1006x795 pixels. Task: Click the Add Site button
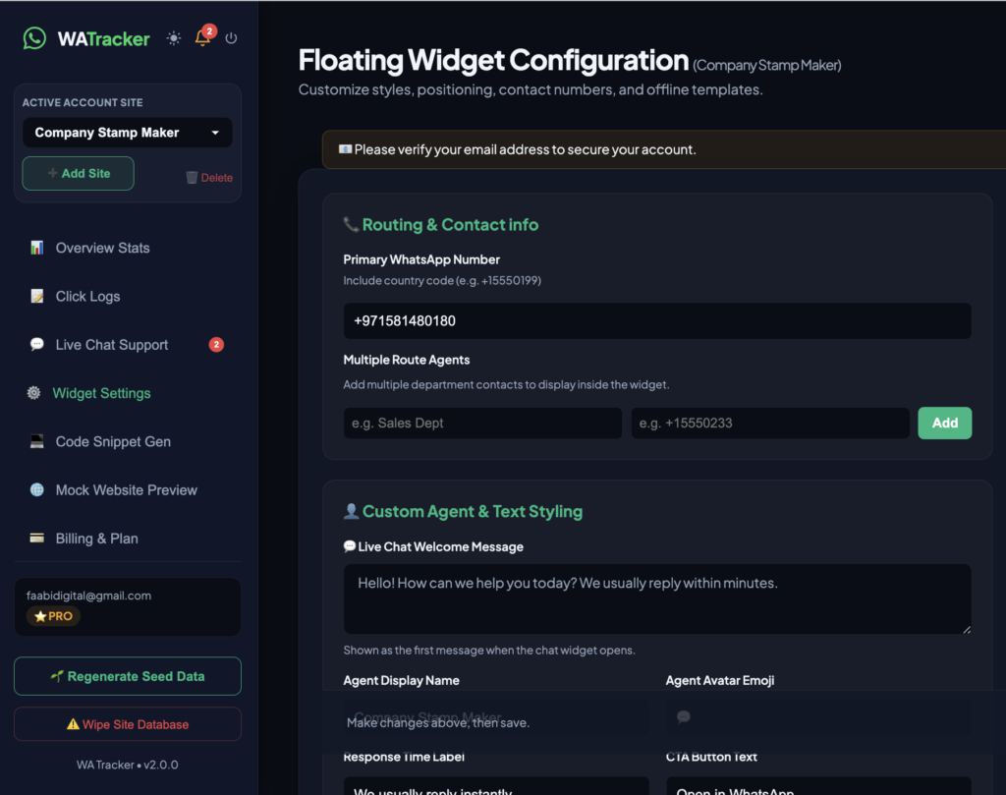point(79,173)
